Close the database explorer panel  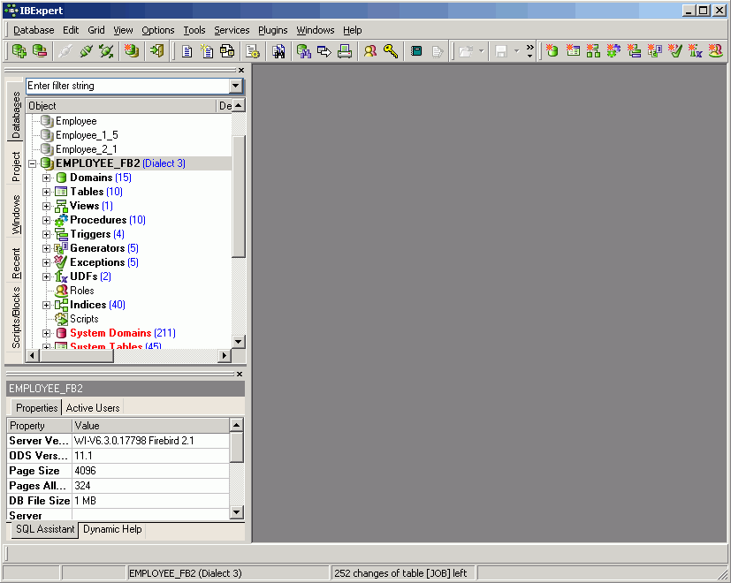coord(241,71)
